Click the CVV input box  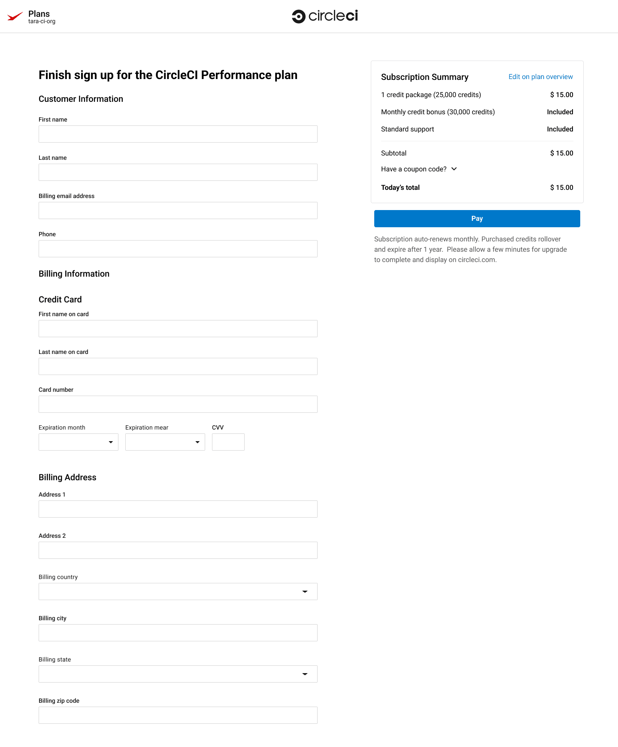(x=228, y=442)
